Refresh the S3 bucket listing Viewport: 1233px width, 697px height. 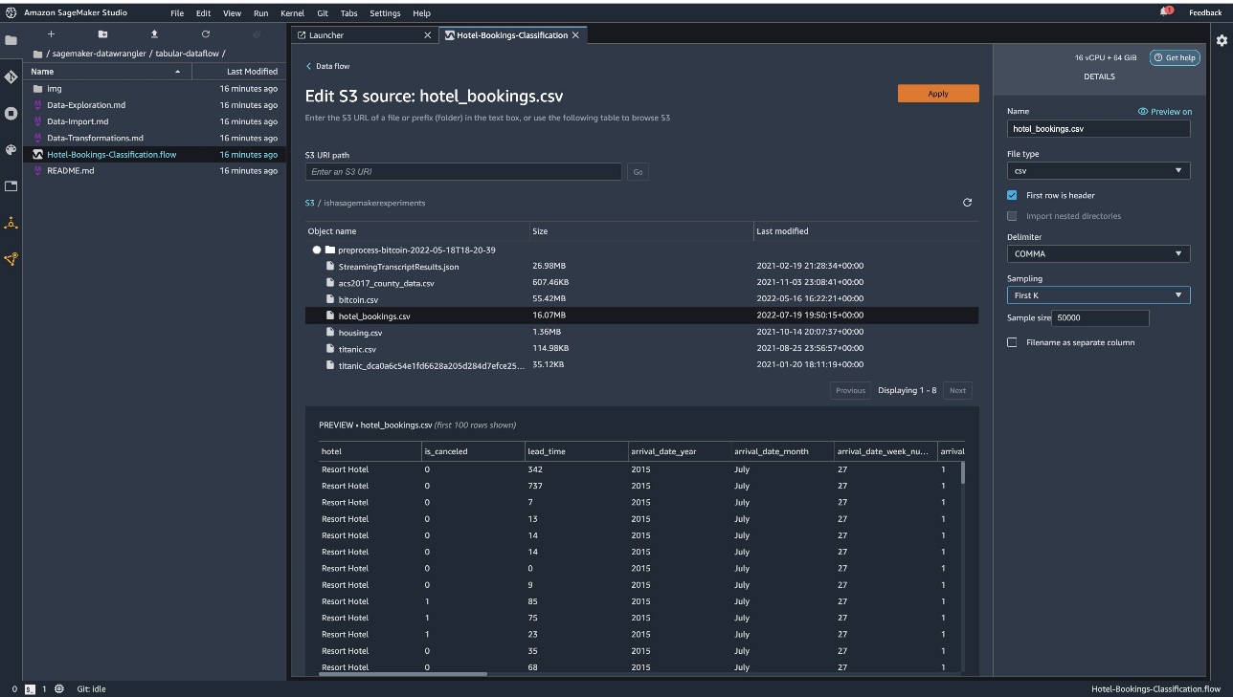coord(967,203)
